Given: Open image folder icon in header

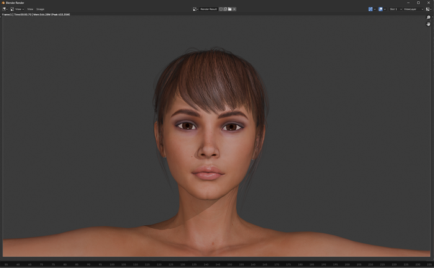Looking at the screenshot, I should (229, 9).
